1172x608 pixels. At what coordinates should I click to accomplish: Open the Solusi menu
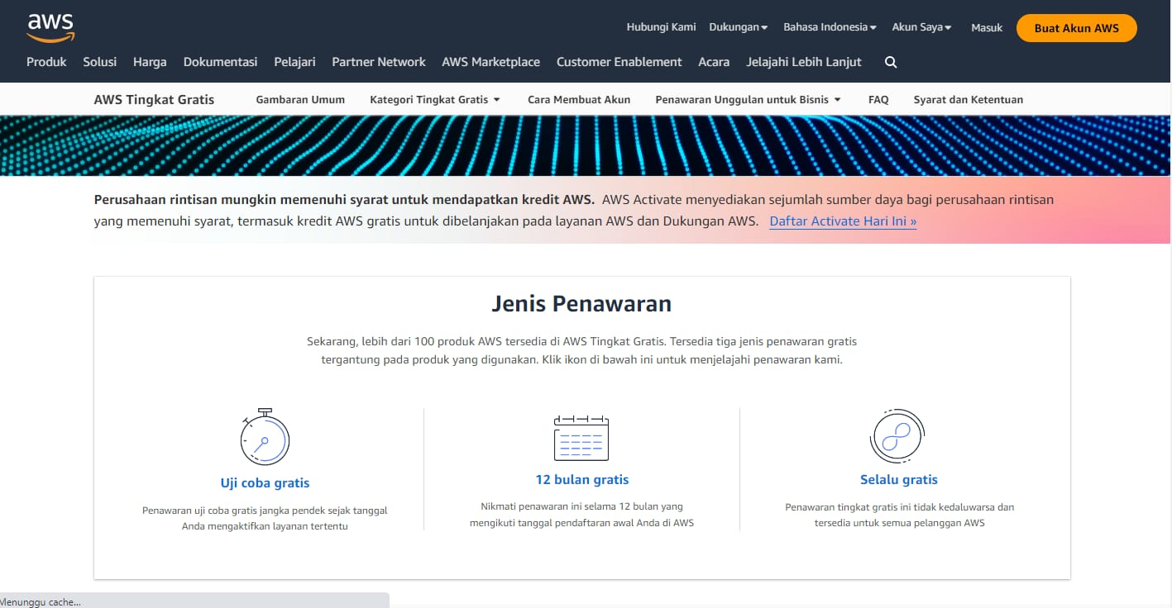click(x=100, y=62)
